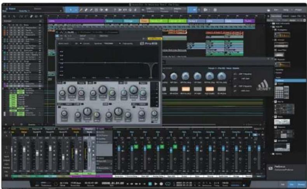This screenshot has width=307, height=189.
Task: Open the Files tab in the browser
Action: pyautogui.click(x=299, y=16)
